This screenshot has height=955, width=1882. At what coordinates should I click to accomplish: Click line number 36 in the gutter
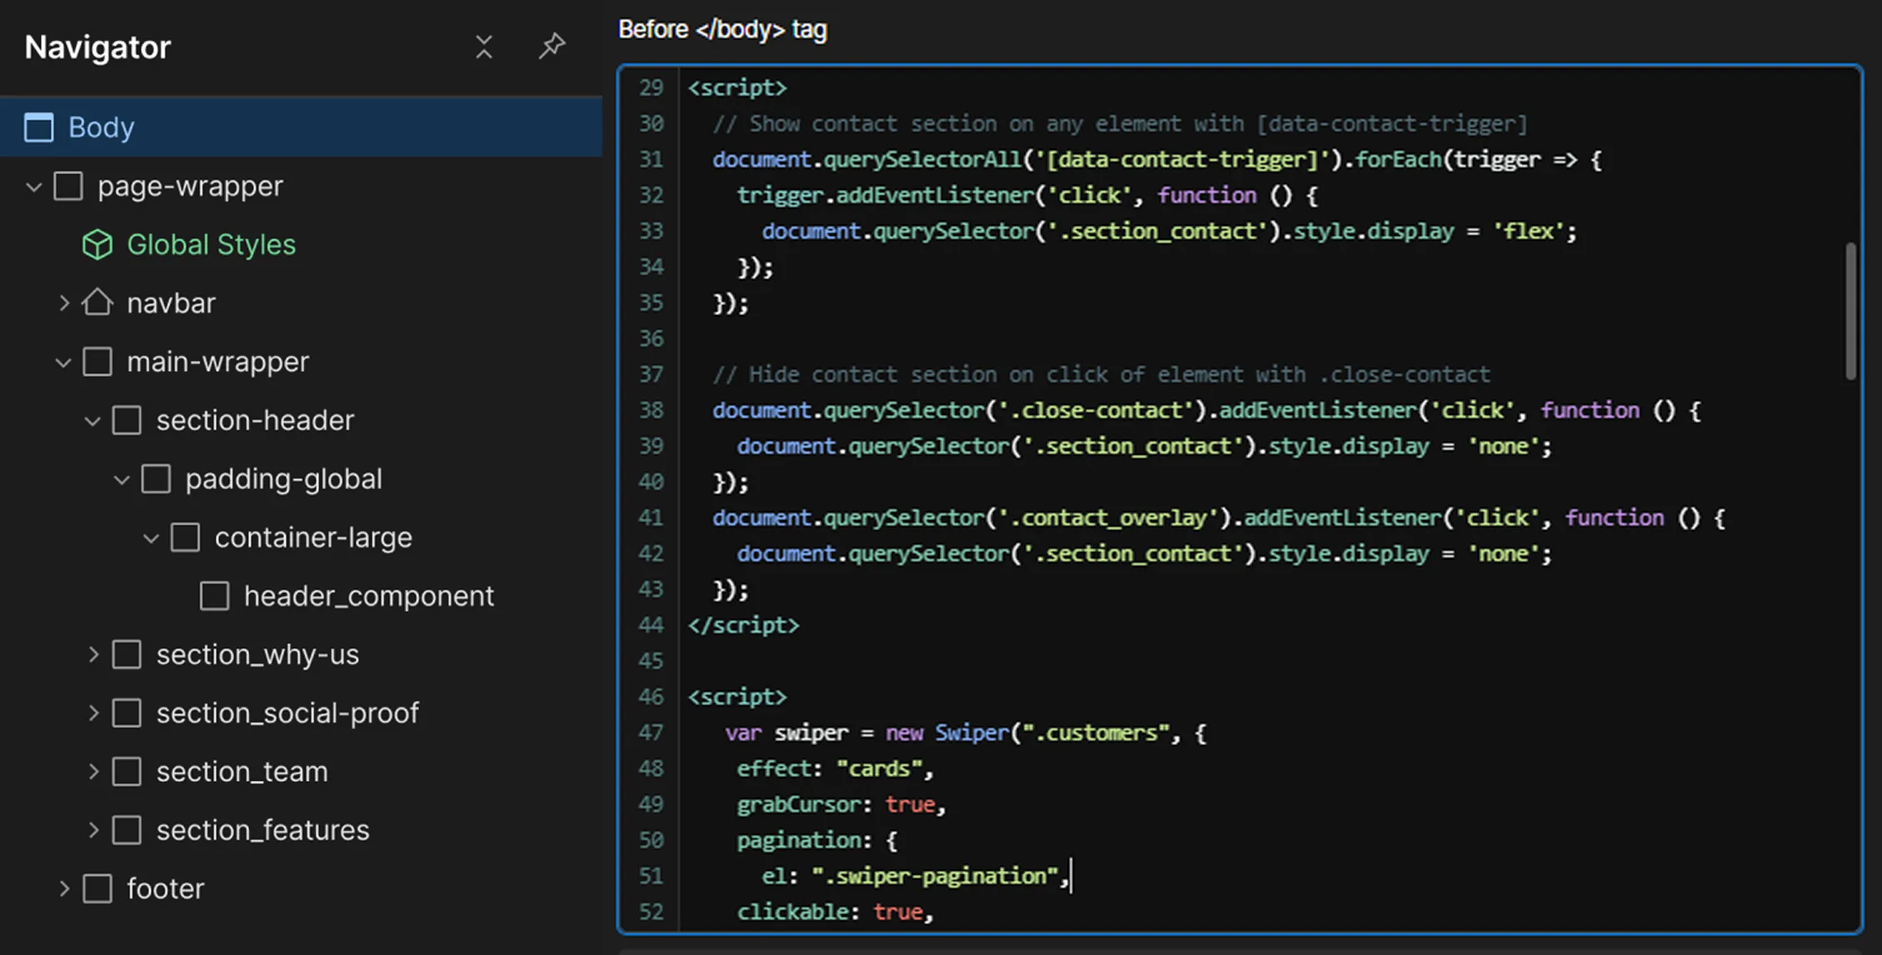coord(651,338)
